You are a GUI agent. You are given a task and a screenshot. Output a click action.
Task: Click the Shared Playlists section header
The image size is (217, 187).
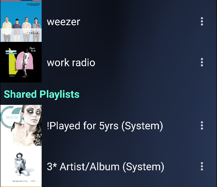pos(42,94)
